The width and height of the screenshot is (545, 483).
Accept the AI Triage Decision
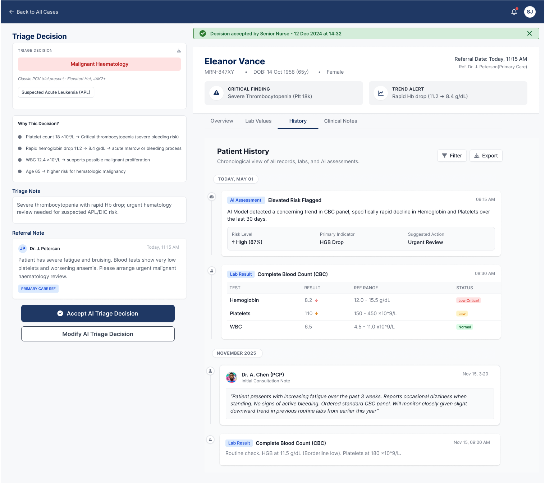(98, 313)
